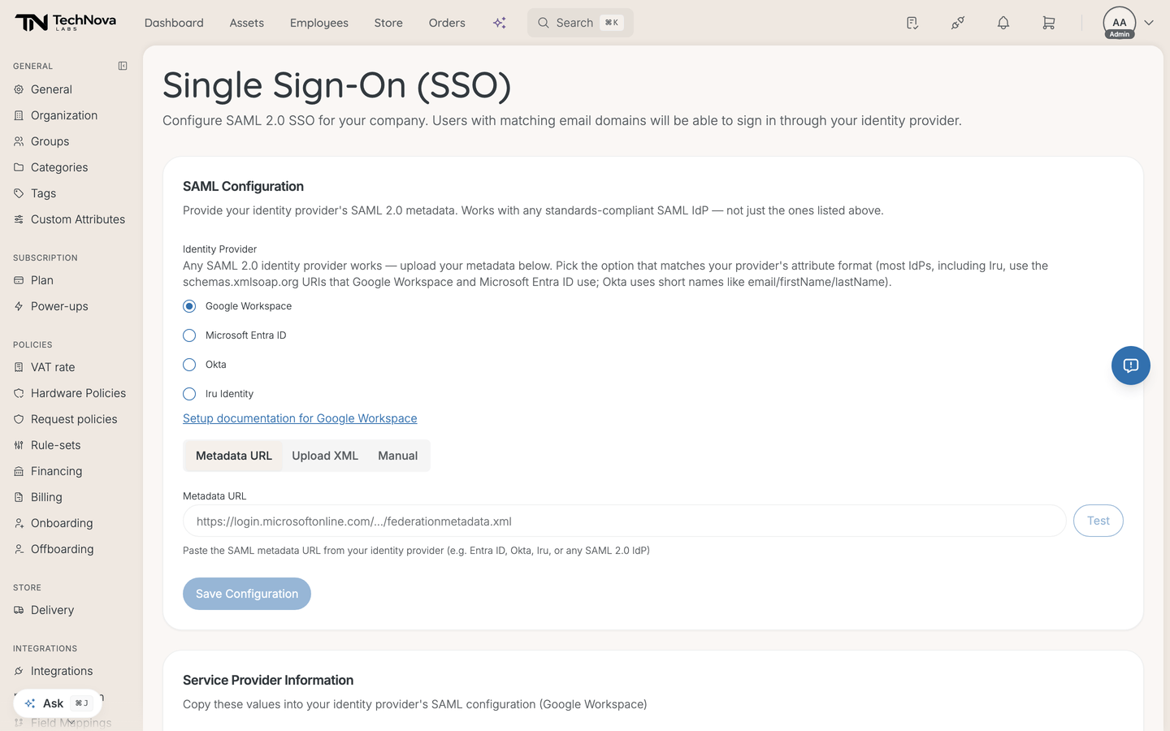Click the Power-ups lightning icon
Viewport: 1170px width, 731px height.
(19, 306)
